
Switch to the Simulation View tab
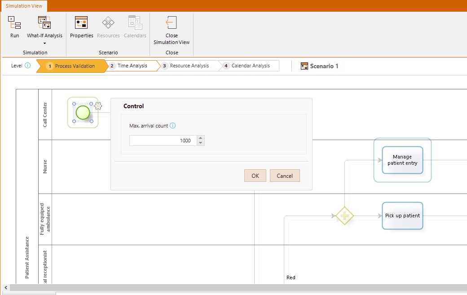[24, 6]
